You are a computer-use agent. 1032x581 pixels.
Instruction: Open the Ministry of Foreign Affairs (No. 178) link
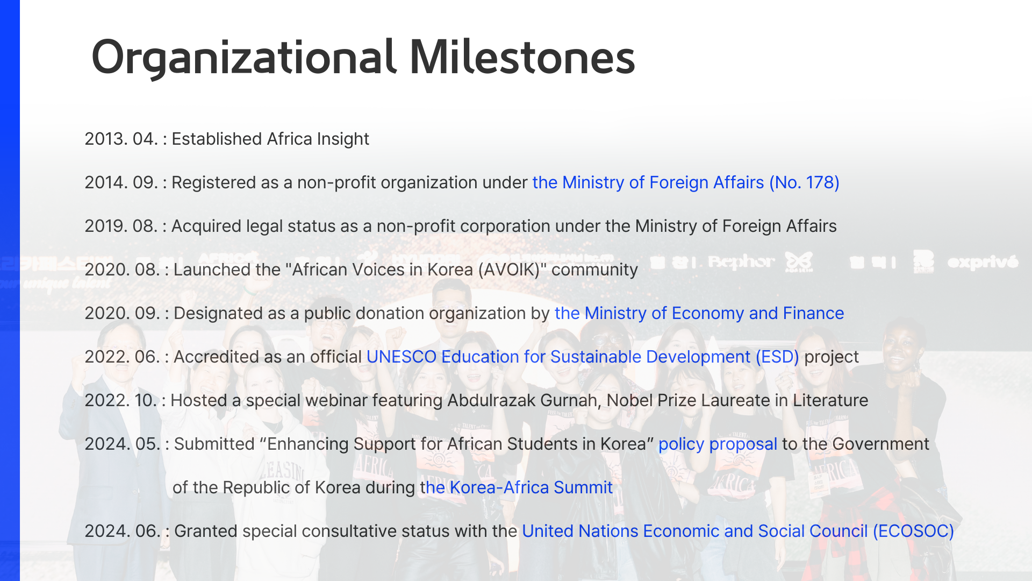click(x=686, y=183)
